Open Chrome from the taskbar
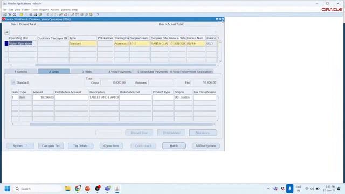 (78, 189)
